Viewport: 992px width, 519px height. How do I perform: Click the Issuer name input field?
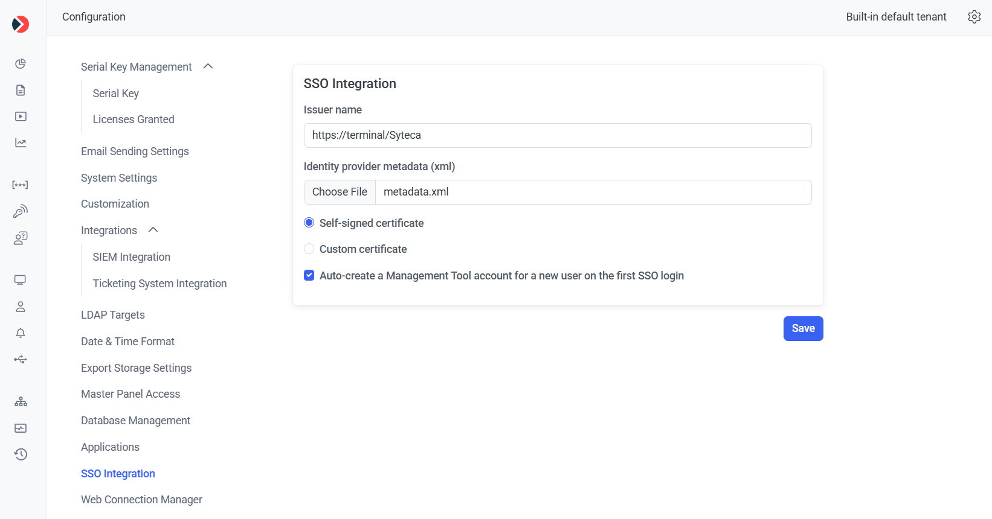[557, 135]
